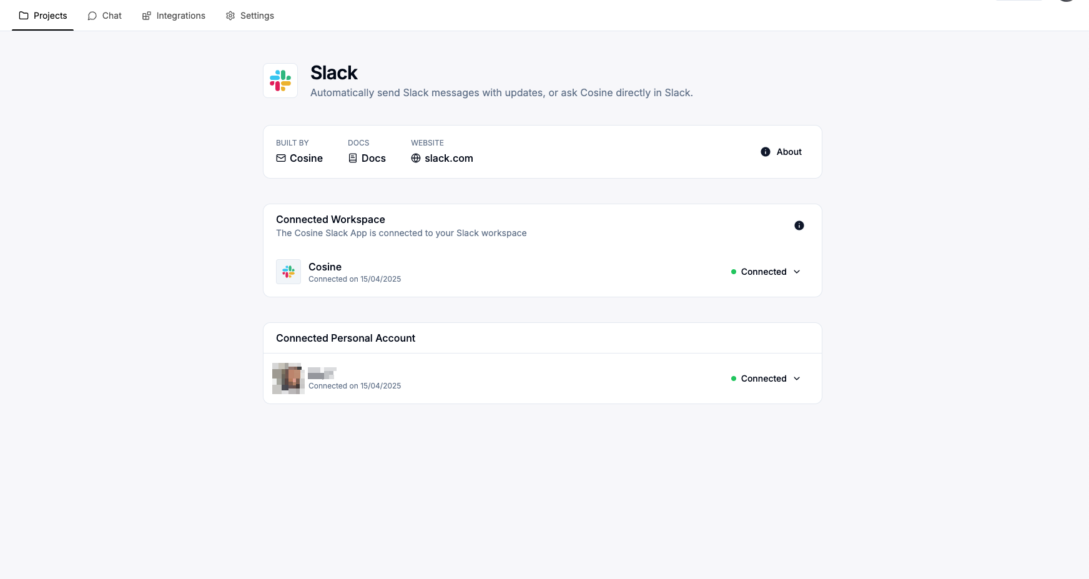Expand the Cosine workspace Connected dropdown
This screenshot has height=579, width=1089.
765,272
